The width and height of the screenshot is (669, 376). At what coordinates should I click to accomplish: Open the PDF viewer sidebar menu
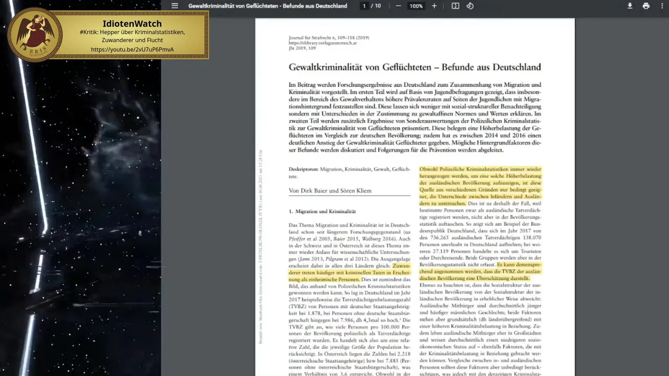pos(175,6)
